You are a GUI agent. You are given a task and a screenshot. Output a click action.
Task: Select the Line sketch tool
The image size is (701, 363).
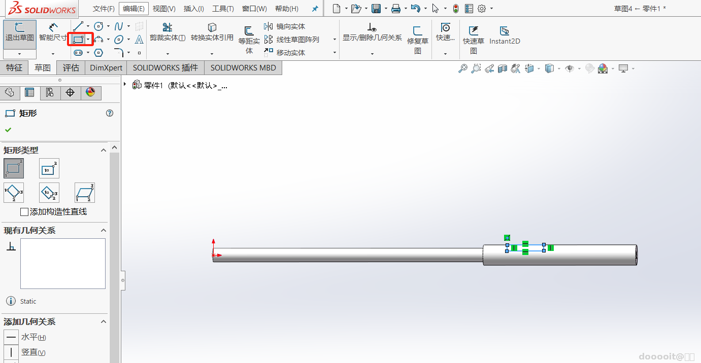click(78, 26)
